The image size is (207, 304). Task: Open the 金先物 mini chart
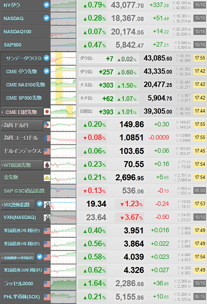point(63,178)
